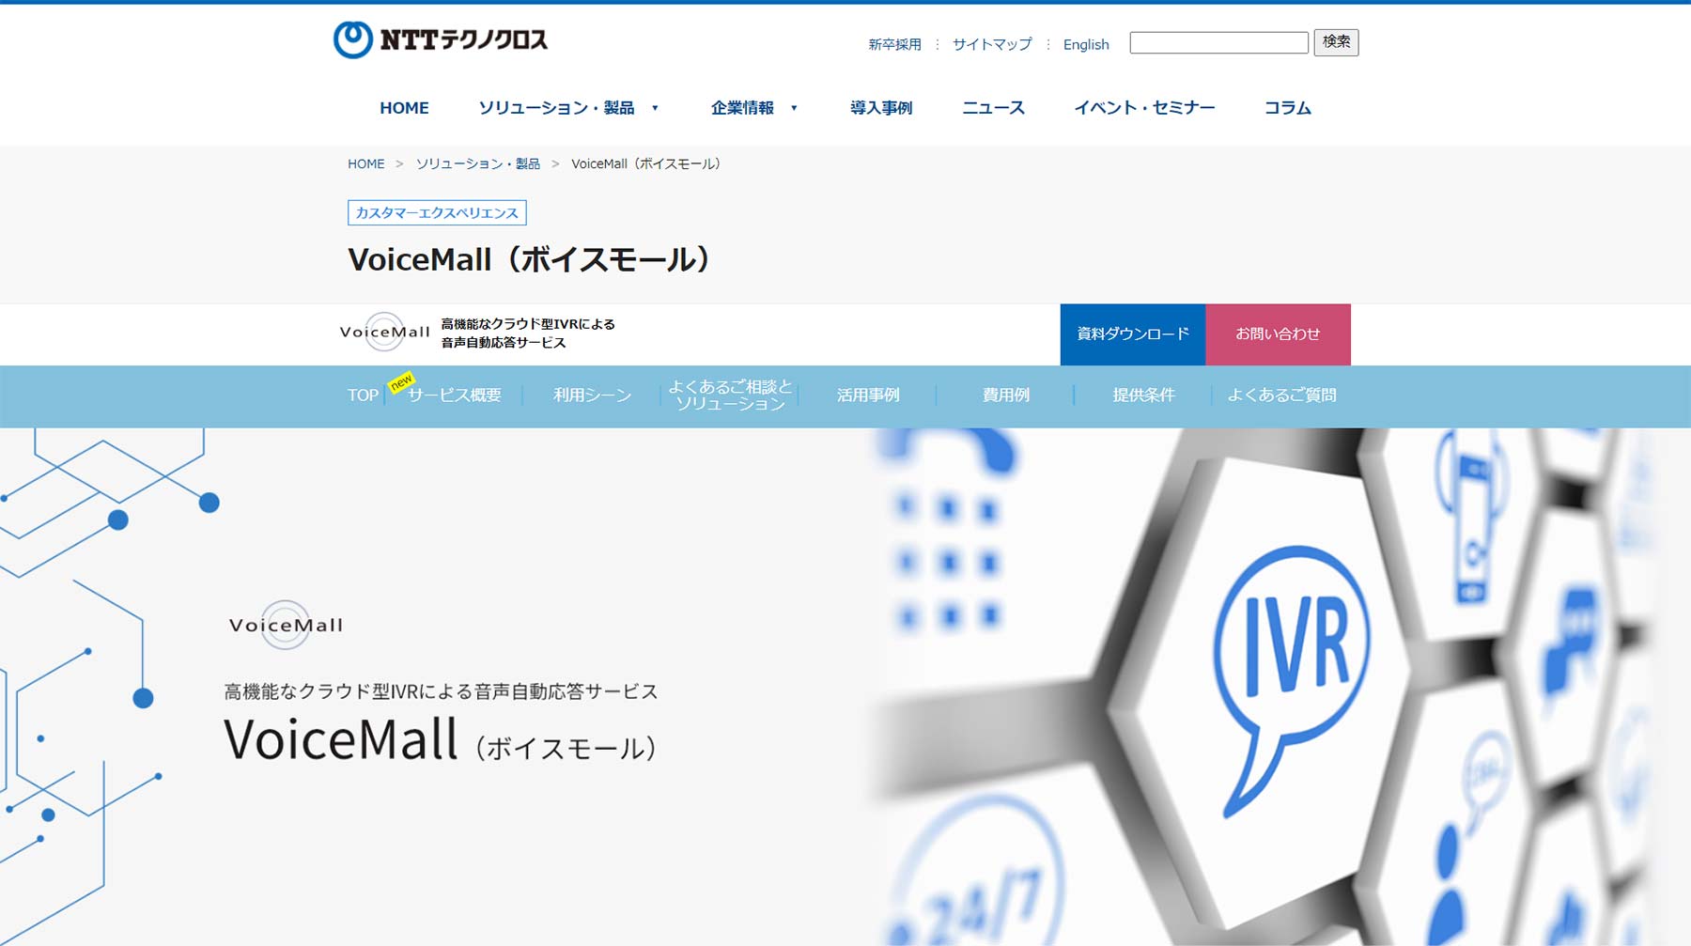Viewport: 1691px width, 946px height.
Task: Open ニュース in main navigation
Action: [993, 108]
